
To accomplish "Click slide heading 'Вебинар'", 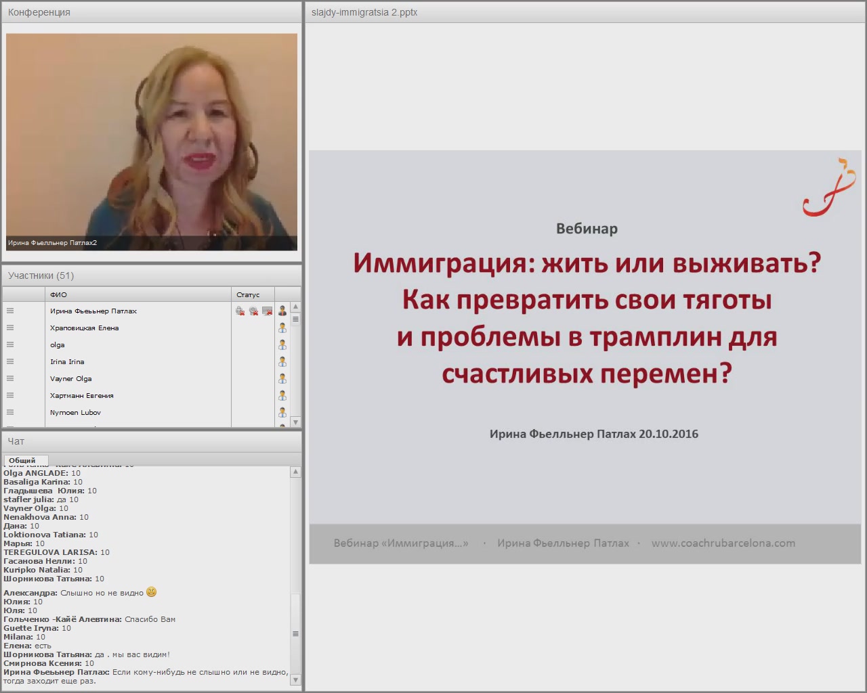I will (x=587, y=229).
